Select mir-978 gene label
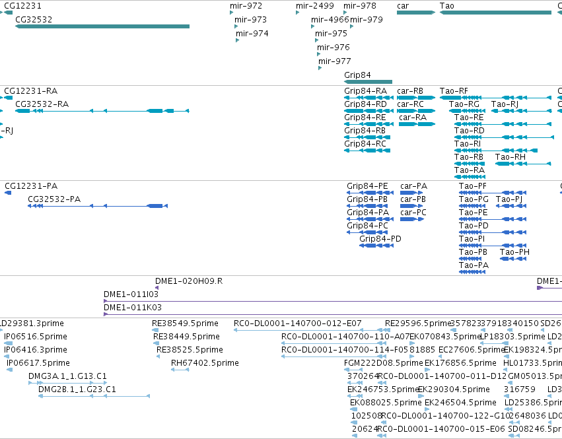The image size is (562, 439). click(360, 6)
